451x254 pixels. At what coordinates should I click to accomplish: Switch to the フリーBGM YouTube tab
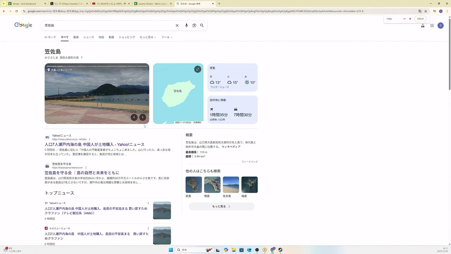point(111,4)
